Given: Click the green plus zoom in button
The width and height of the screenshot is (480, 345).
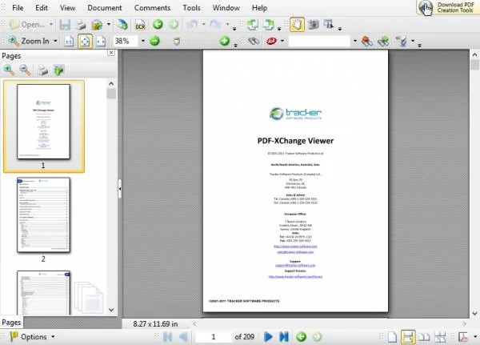Looking at the screenshot, I should [224, 41].
